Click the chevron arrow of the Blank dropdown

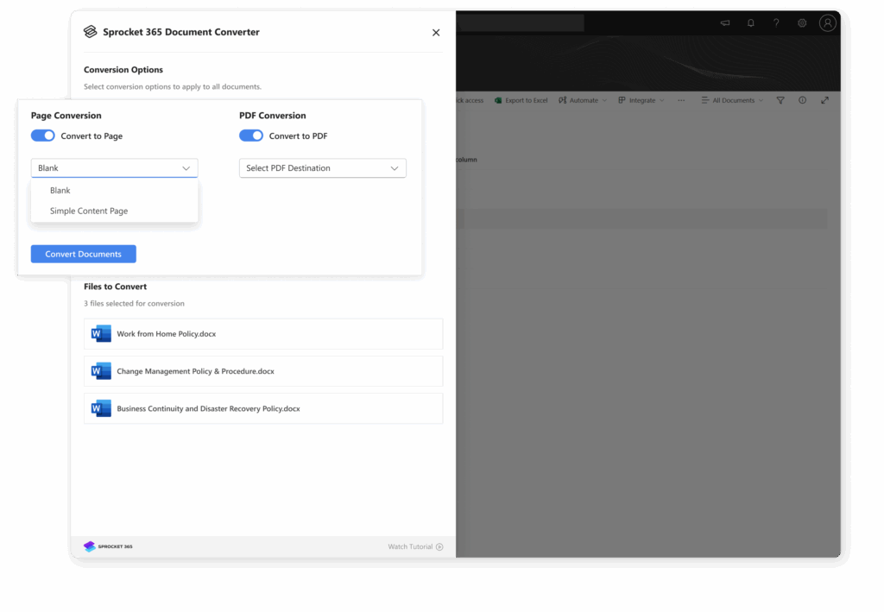pos(186,168)
